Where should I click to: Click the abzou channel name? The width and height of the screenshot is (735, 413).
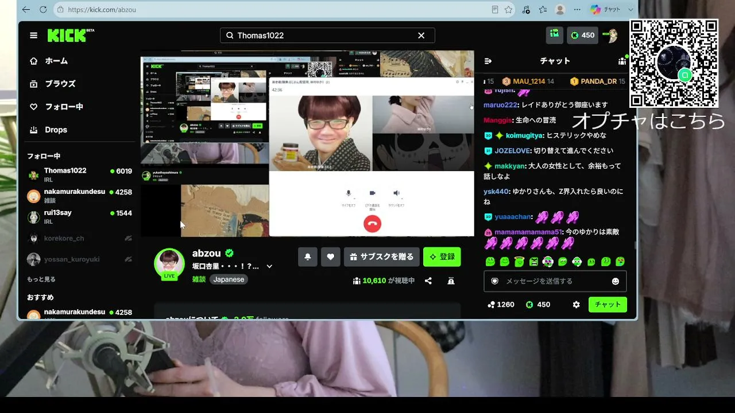pos(206,254)
